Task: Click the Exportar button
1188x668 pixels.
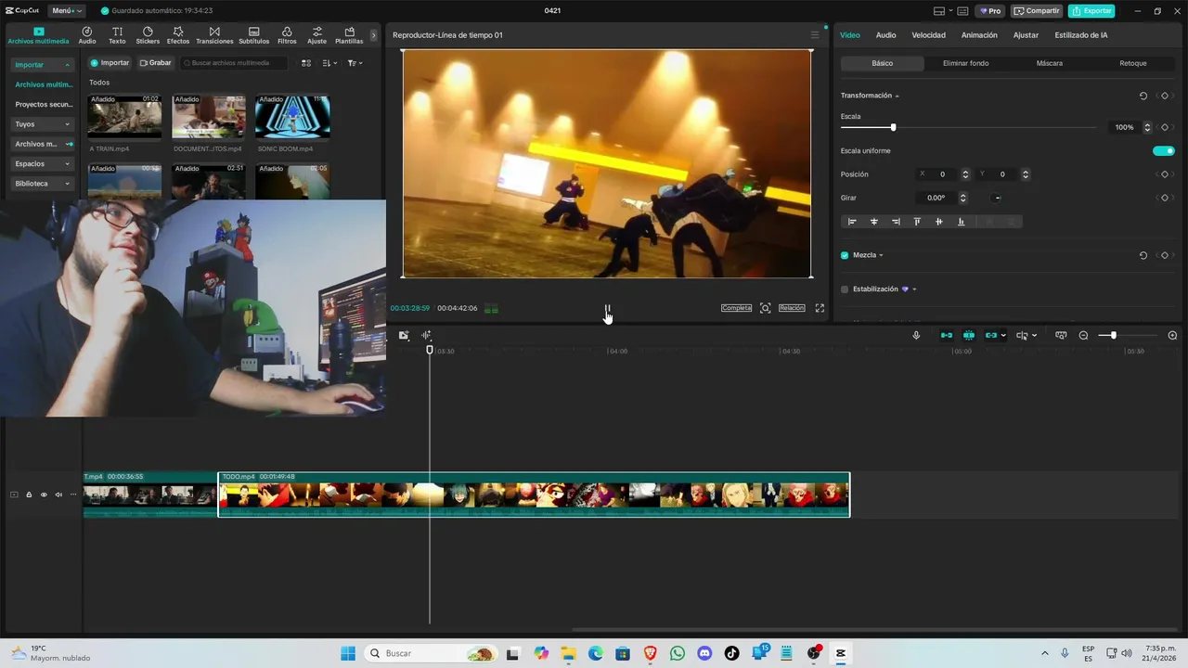Action: 1091,11
